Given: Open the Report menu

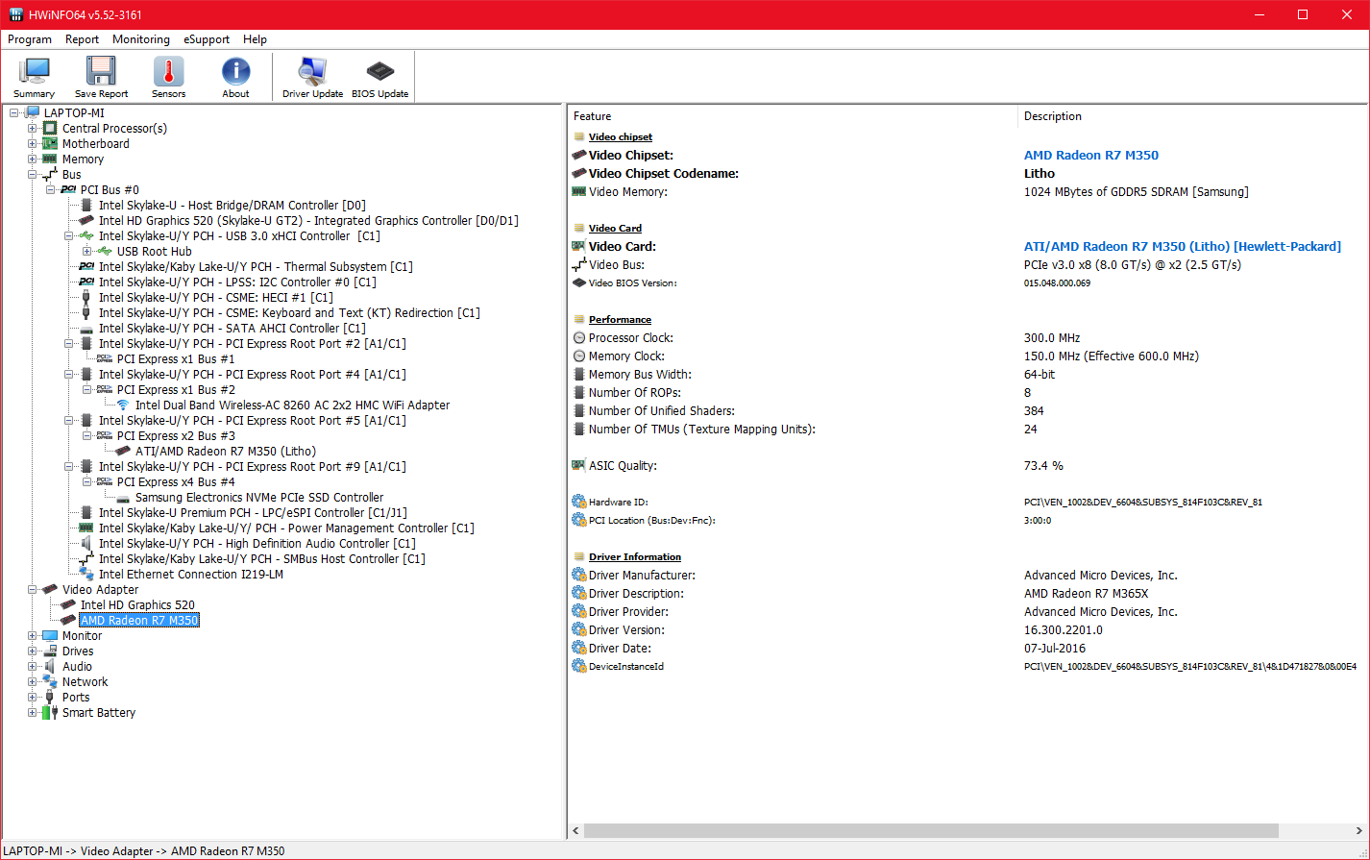Looking at the screenshot, I should point(82,39).
